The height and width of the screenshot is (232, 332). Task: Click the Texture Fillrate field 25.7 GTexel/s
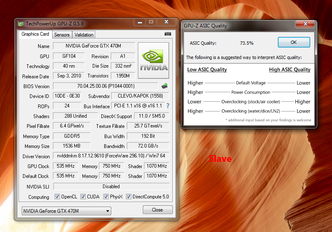pos(148,126)
